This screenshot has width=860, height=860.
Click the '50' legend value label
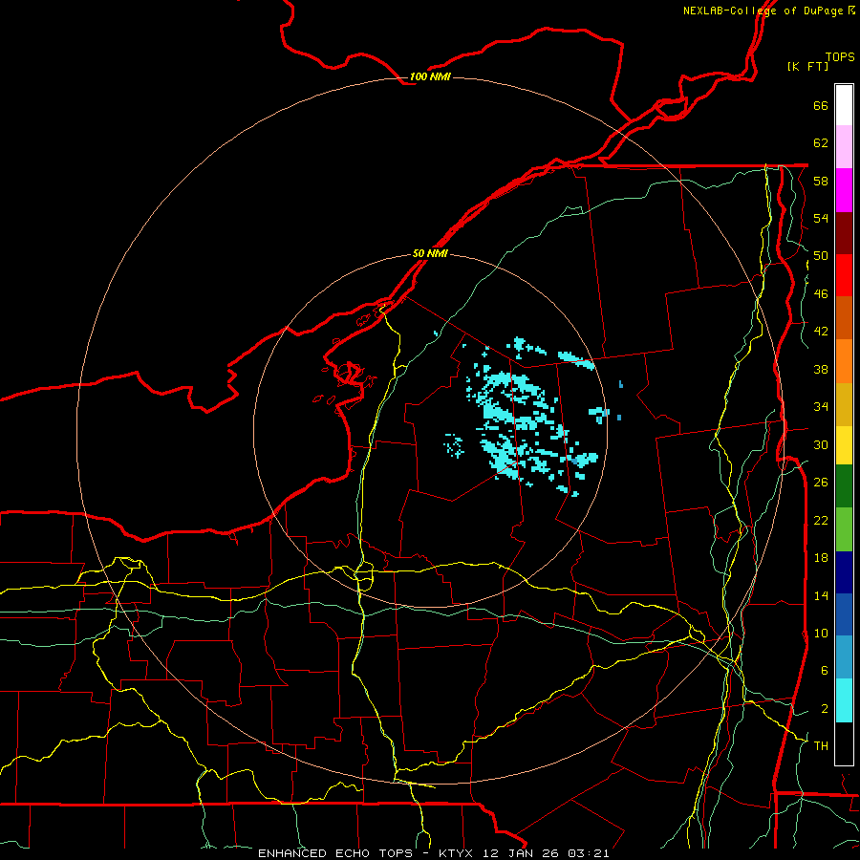pyautogui.click(x=821, y=255)
